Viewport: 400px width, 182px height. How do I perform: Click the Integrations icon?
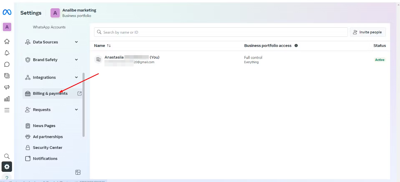28,77
